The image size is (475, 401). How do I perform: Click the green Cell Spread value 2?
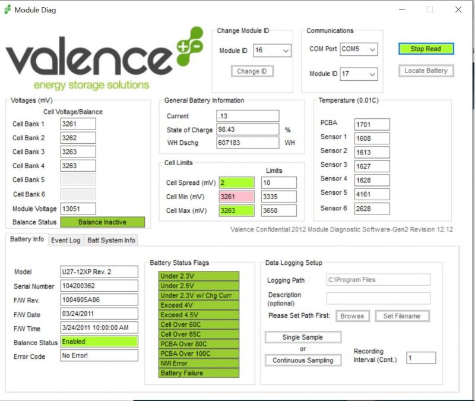pos(236,183)
